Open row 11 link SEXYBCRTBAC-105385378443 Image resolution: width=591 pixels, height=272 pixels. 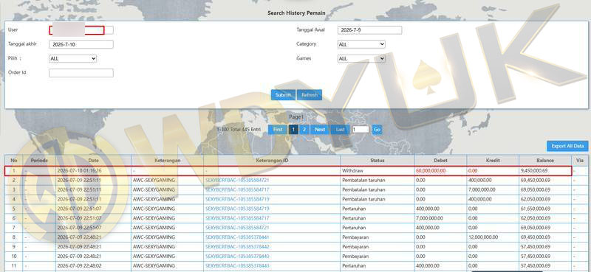click(237, 266)
